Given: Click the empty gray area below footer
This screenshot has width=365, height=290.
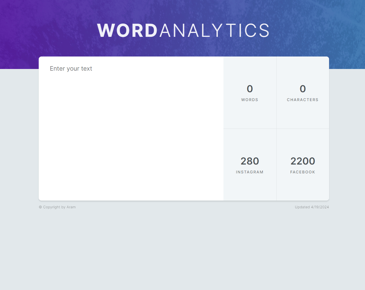Looking at the screenshot, I should pyautogui.click(x=182, y=249).
